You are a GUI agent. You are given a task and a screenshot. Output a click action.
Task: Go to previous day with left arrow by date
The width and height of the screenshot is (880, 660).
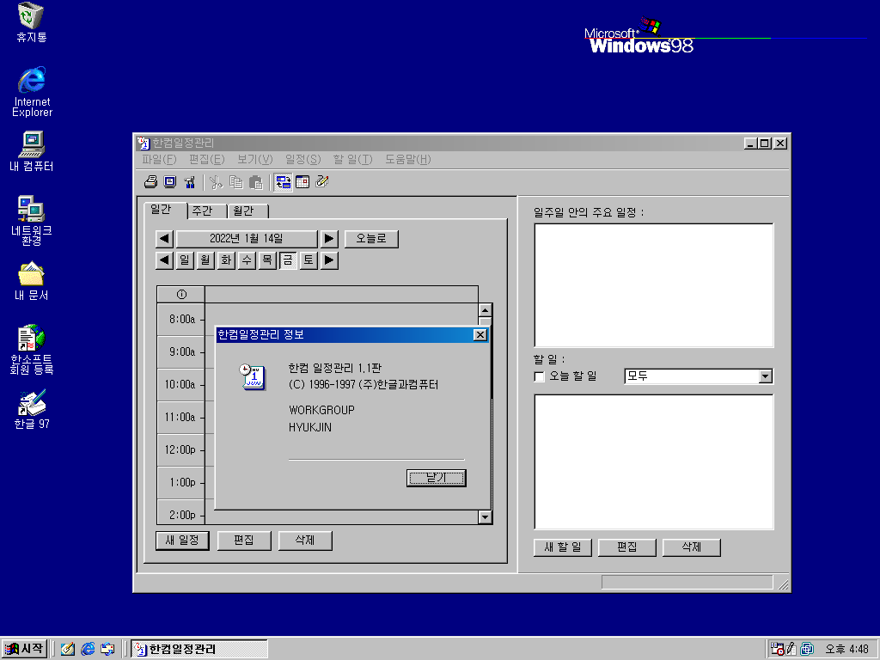[x=164, y=239]
